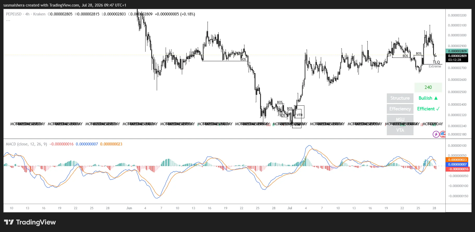Click the 0.000002900 price axis label

[x=457, y=46]
